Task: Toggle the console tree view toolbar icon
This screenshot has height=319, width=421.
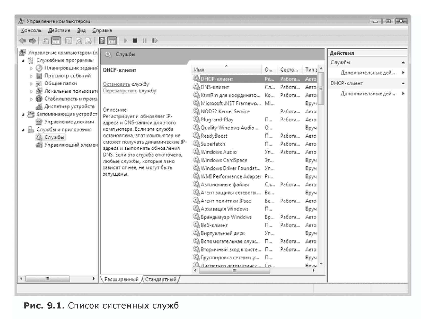Action: (x=56, y=41)
